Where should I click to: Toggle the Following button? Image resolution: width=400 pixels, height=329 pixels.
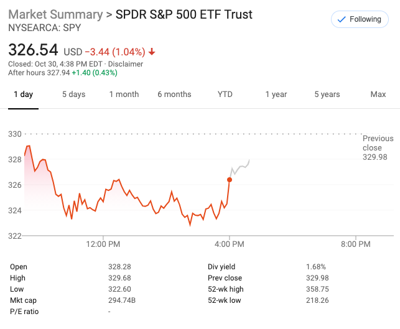359,19
